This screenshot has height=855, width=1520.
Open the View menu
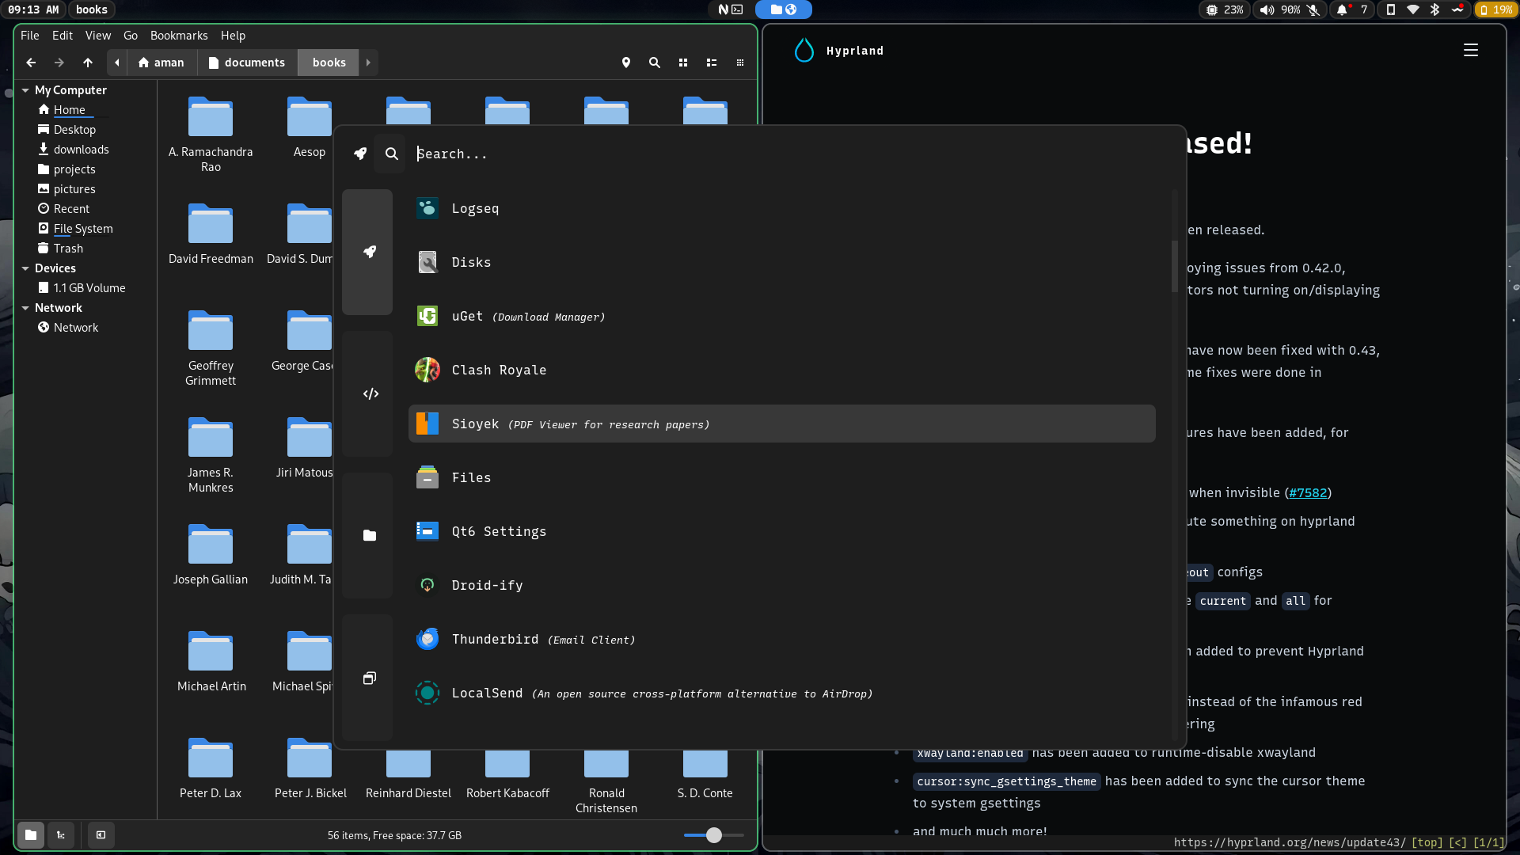point(98,36)
